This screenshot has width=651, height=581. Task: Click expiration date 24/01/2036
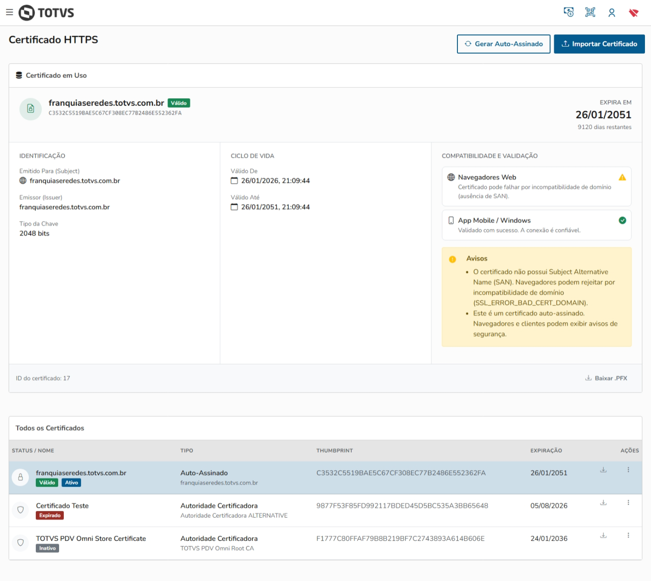pyautogui.click(x=549, y=539)
